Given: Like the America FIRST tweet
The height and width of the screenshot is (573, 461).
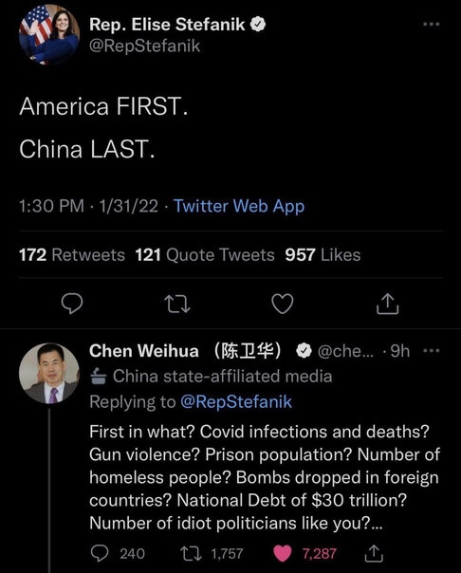Looking at the screenshot, I should 283,304.
